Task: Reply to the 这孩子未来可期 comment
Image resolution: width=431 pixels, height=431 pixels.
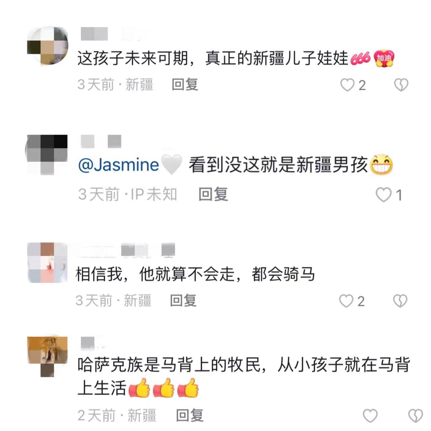Action: 185,85
